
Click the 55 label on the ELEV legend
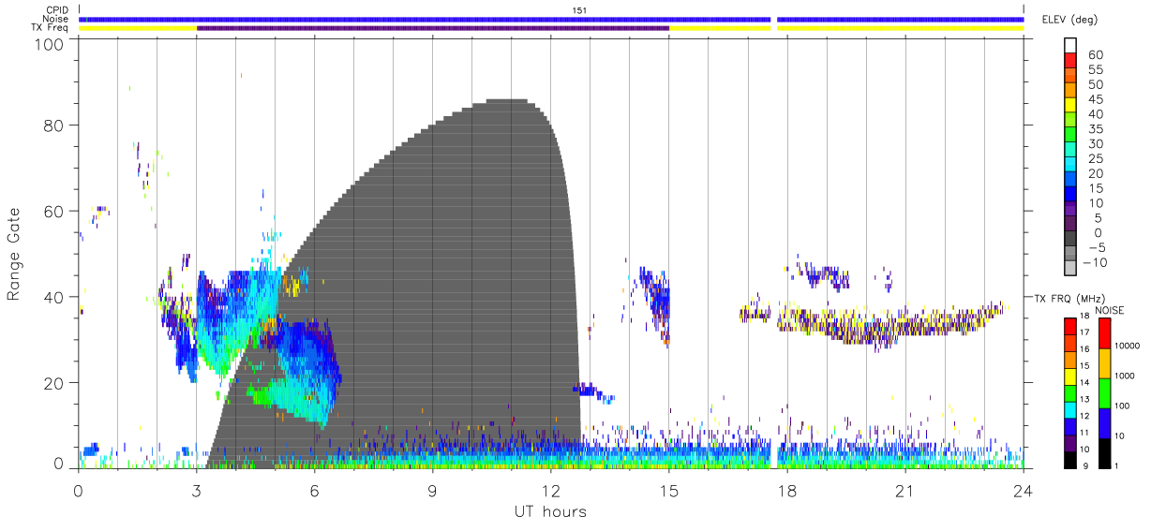1095,70
